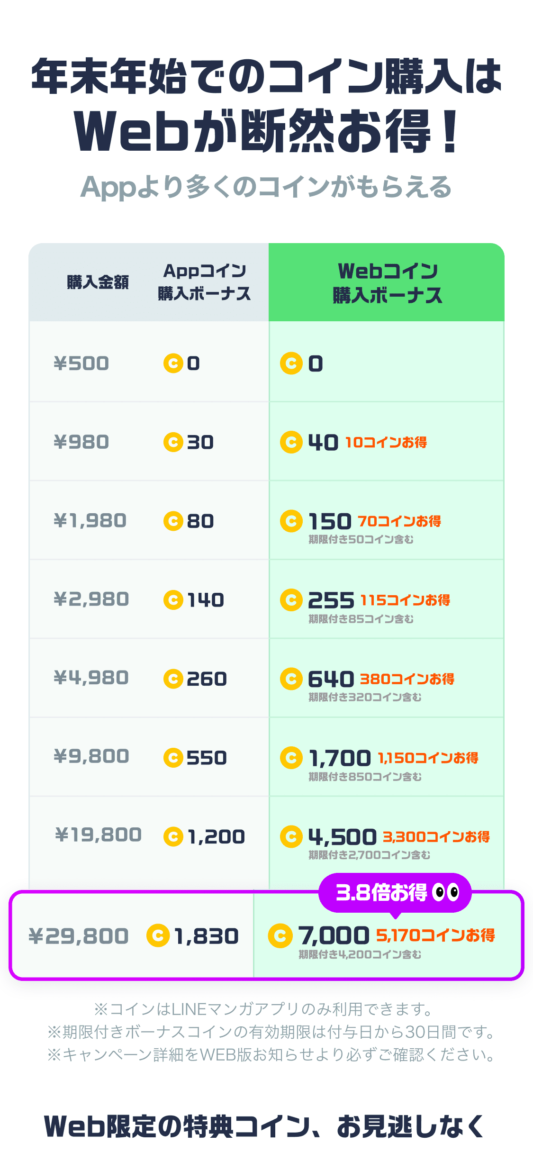Click the purple 3.8倍お得 badge text
533x1161 pixels.
tap(381, 893)
